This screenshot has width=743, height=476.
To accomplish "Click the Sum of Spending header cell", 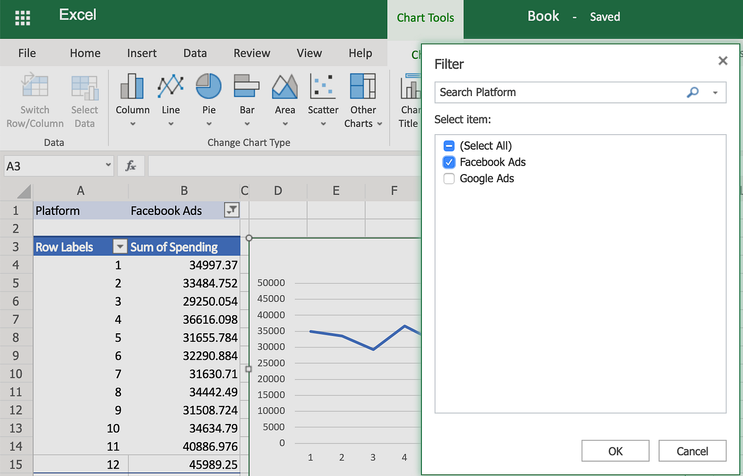I will (x=184, y=247).
